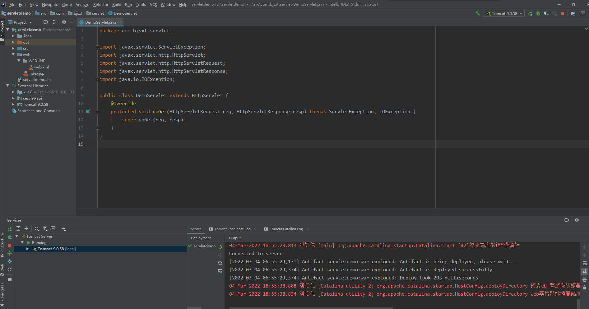Open the Build menu
Screen dimensions: 589x309
coord(117,4)
